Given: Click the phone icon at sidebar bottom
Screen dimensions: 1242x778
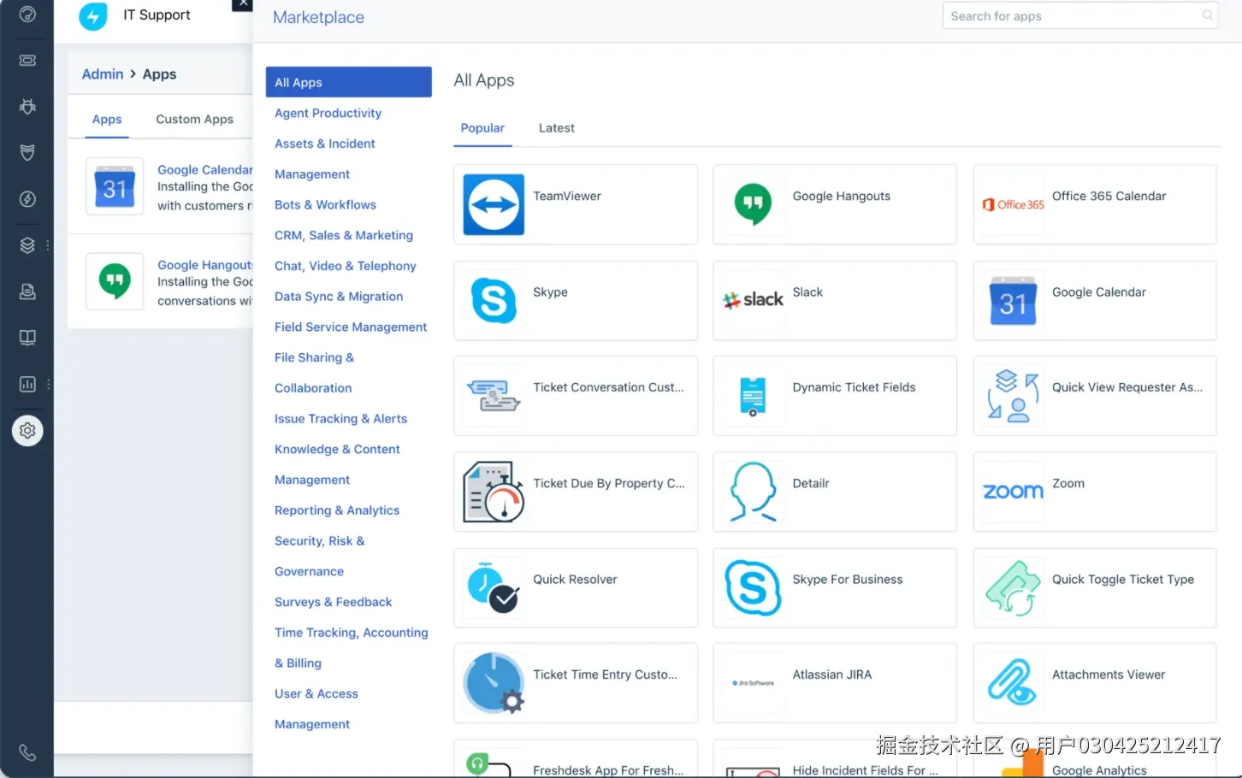Looking at the screenshot, I should (27, 752).
